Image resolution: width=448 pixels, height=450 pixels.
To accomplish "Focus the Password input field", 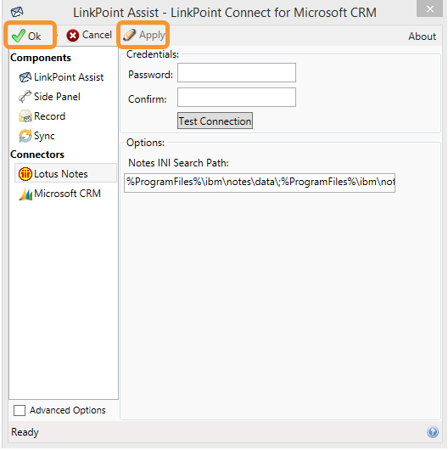I will pos(237,73).
